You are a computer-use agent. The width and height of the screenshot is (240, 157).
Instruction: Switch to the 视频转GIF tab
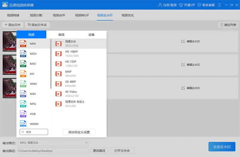[82, 15]
